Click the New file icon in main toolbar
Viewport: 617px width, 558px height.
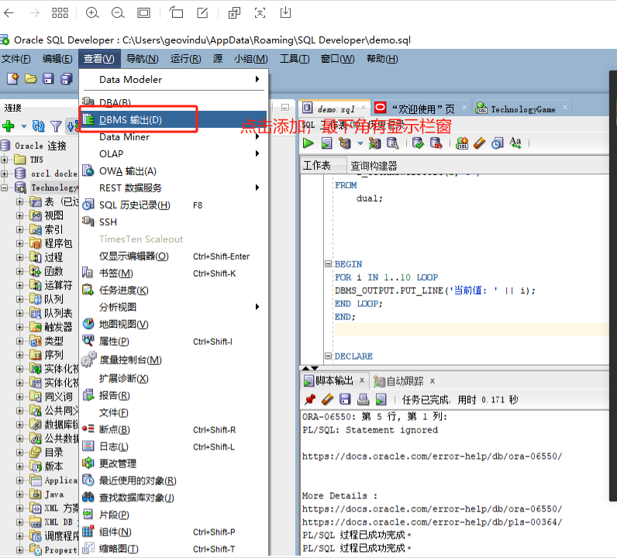[x=12, y=79]
